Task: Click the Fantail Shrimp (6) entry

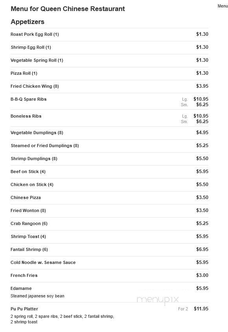Action: pos(29,249)
